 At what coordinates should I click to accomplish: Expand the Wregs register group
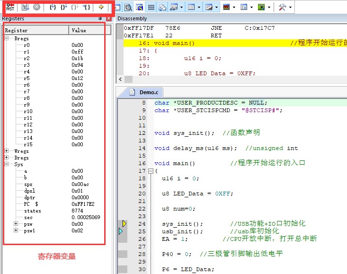(x=7, y=151)
